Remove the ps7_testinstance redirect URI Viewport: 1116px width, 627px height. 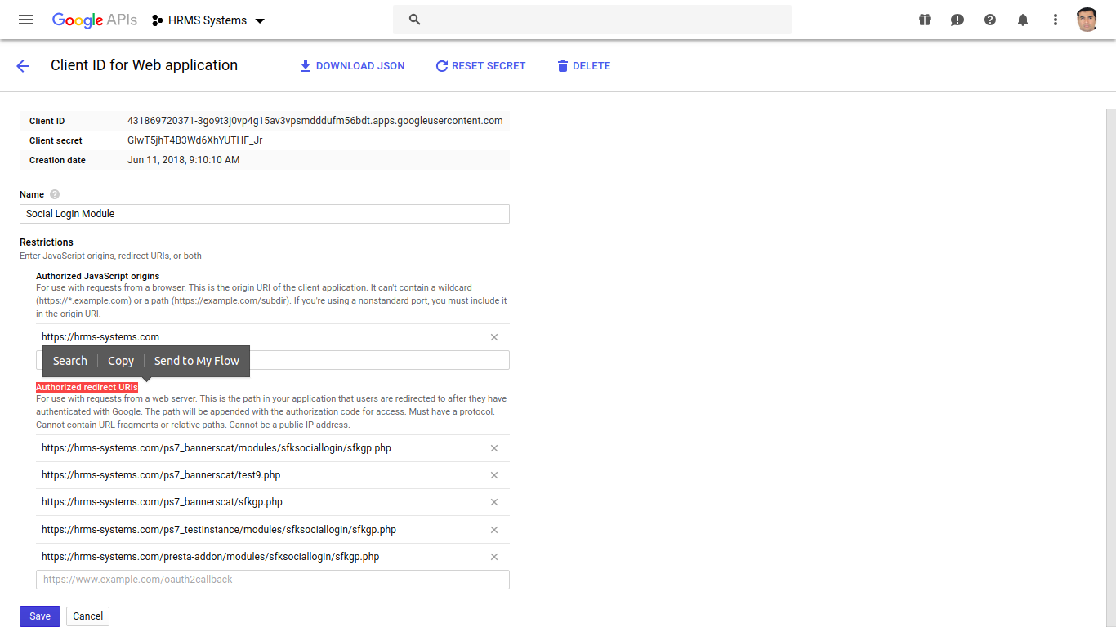pos(494,530)
